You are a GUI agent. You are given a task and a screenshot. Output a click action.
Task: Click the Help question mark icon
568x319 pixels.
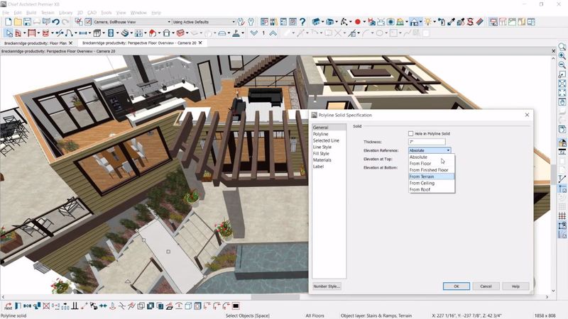[304, 22]
